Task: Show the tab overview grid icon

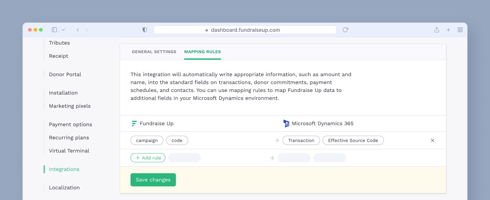Action: (460, 30)
